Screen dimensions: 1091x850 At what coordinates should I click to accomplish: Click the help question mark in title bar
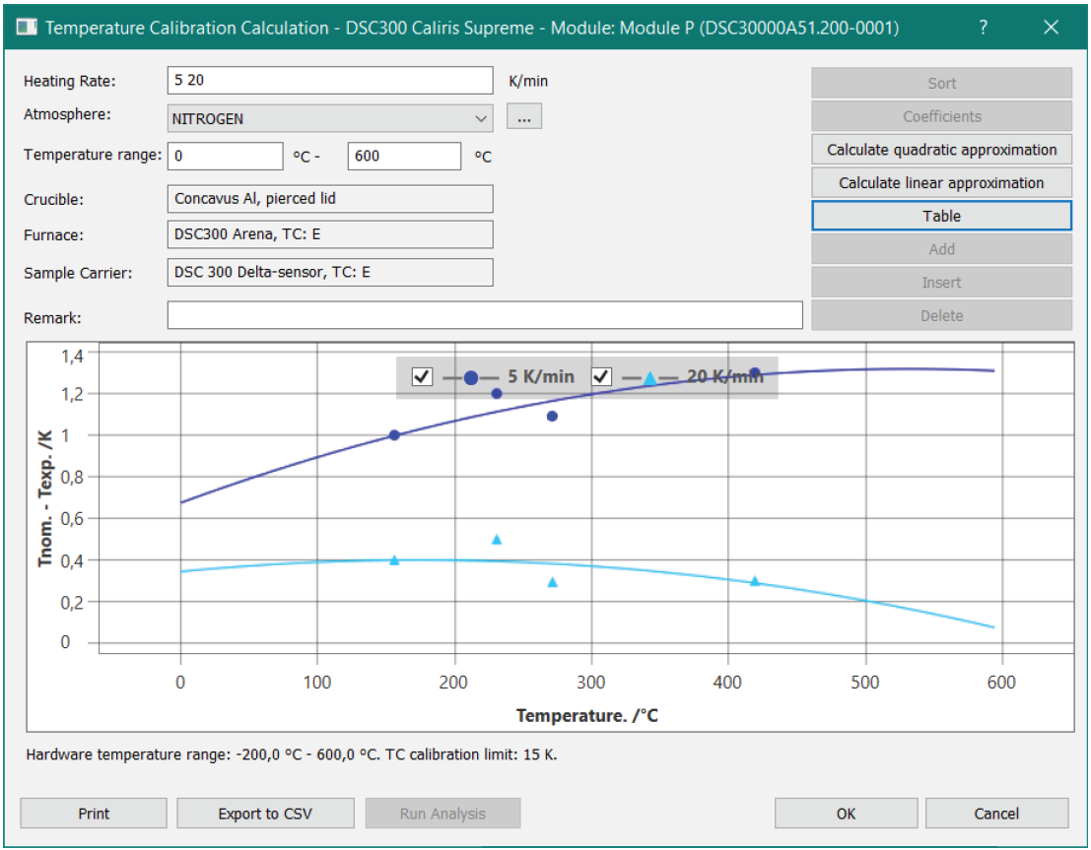pos(983,28)
